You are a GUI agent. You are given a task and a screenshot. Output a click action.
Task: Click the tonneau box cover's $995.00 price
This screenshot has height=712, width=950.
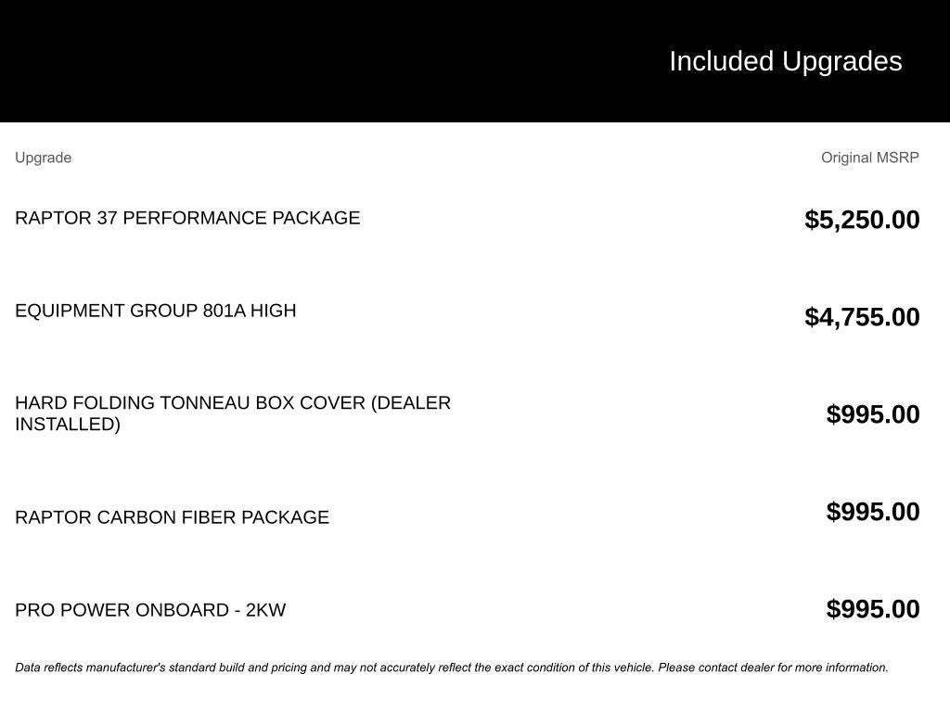[x=873, y=414]
